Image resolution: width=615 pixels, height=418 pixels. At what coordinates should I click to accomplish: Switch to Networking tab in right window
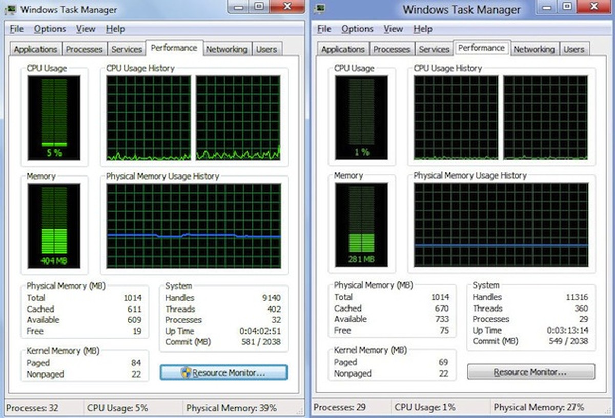[534, 49]
